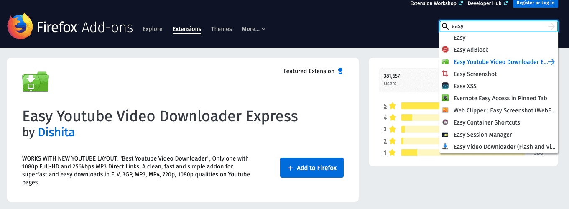Click the Easy Container Shortcuts icon

(445, 122)
